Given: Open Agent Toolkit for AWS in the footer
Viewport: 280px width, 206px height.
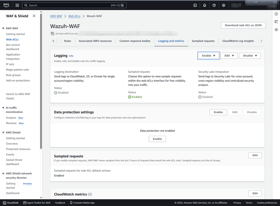Looking at the screenshot, I should pyautogui.click(x=37, y=203).
